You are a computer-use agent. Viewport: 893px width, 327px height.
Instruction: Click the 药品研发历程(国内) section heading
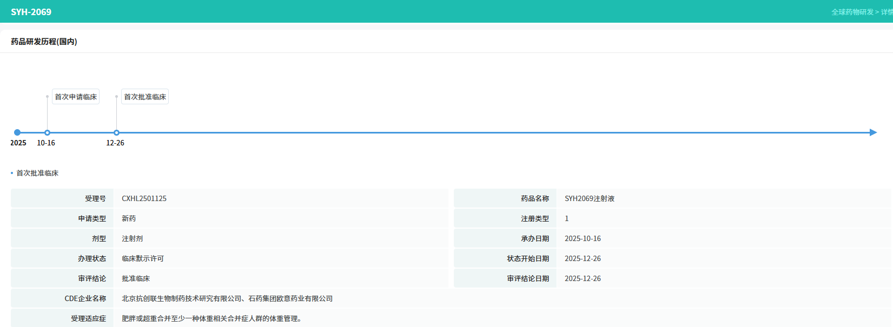click(44, 42)
